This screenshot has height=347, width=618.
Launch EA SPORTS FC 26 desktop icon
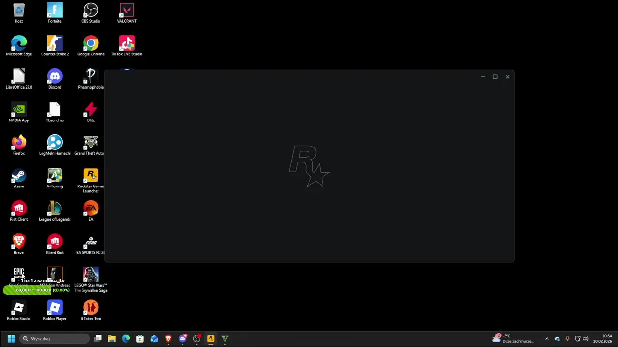(x=91, y=244)
